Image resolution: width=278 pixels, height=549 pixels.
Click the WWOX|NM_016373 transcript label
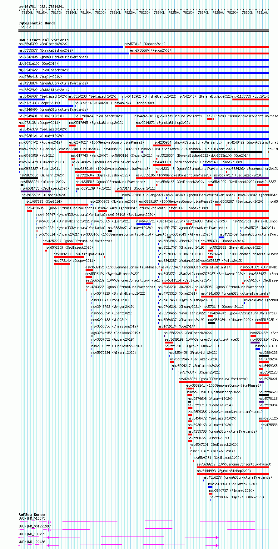click(32, 518)
